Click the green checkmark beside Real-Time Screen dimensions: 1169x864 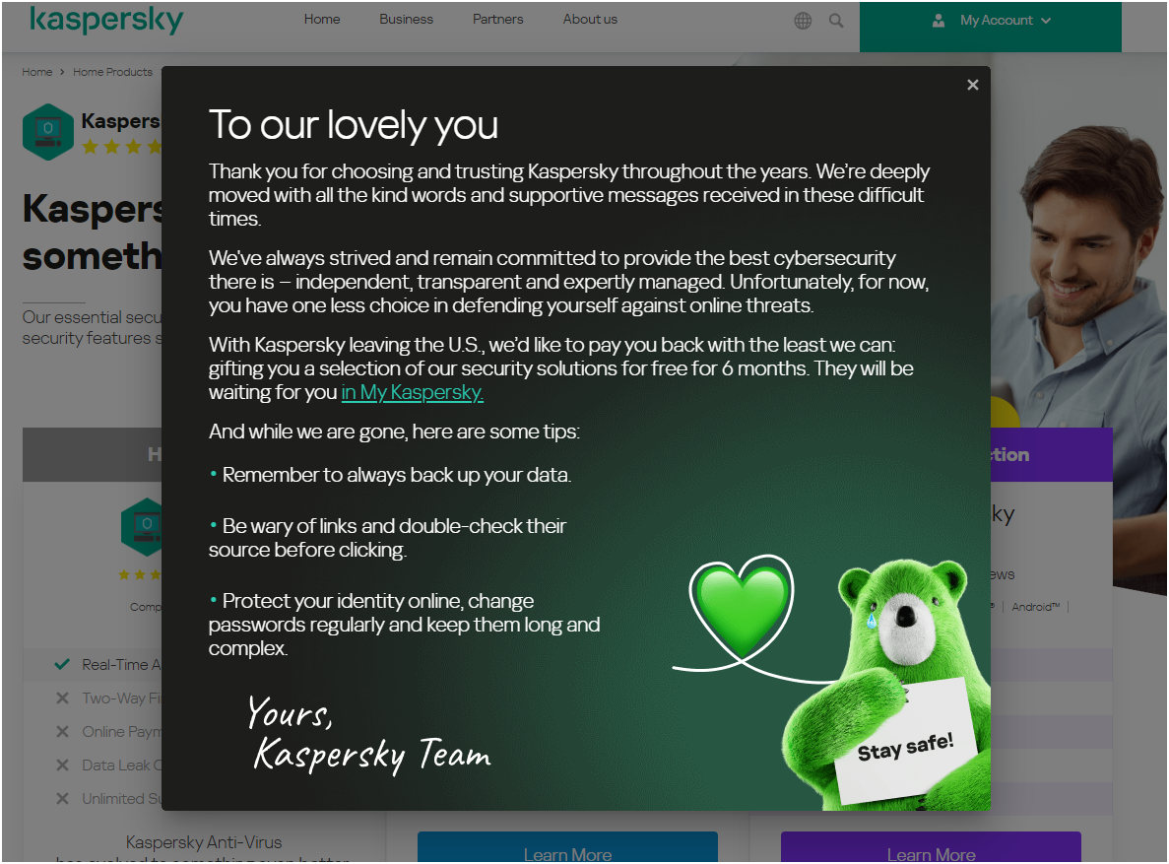coord(62,665)
